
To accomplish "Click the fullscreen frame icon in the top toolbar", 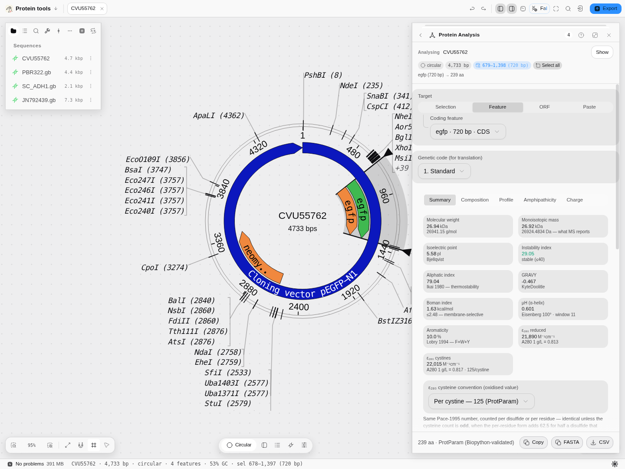I will pyautogui.click(x=556, y=9).
